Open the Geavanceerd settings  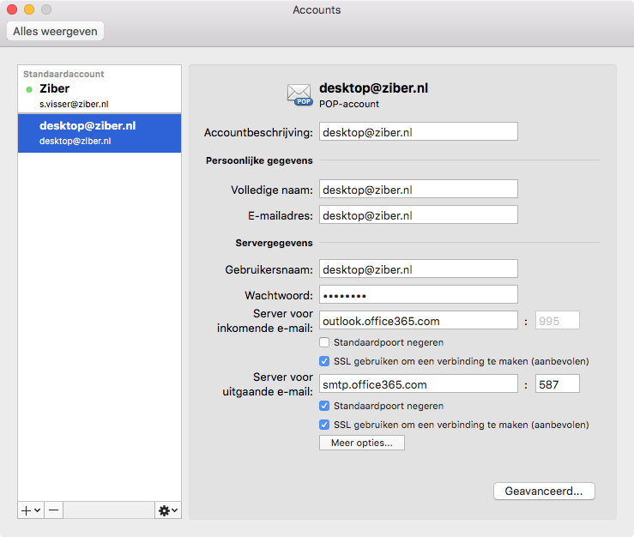click(544, 491)
